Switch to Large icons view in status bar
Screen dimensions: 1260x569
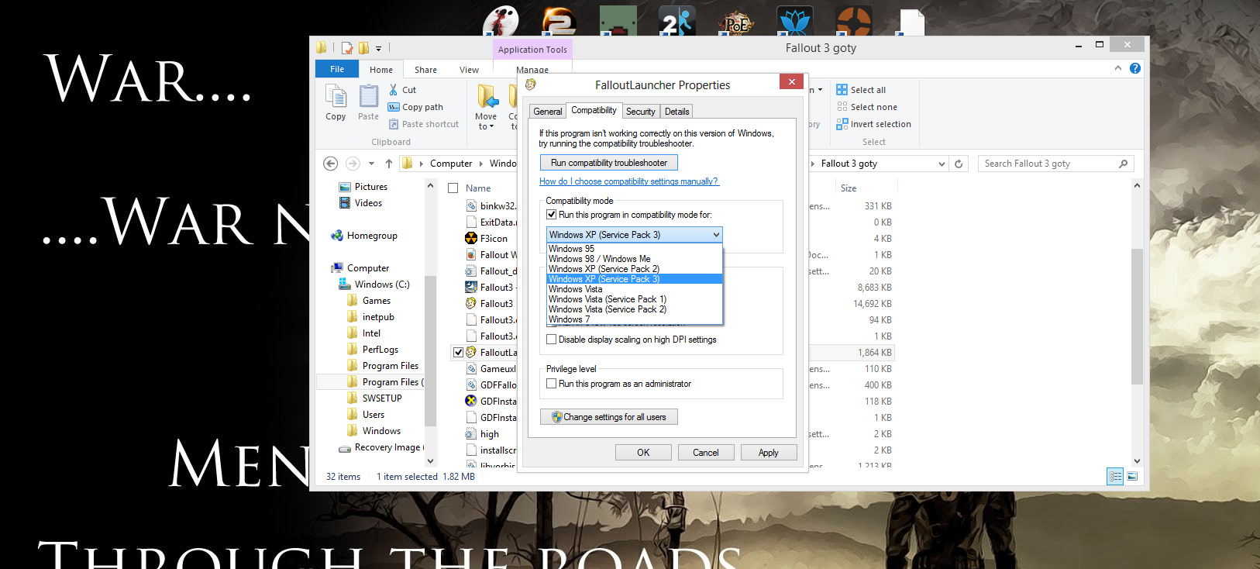[1132, 476]
